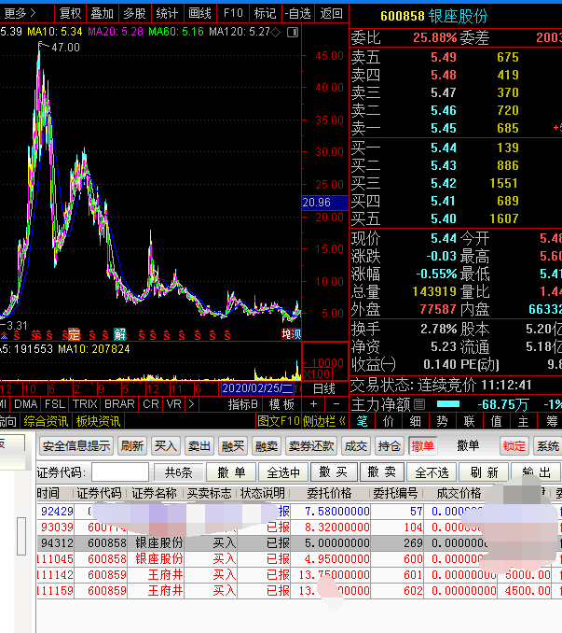Open 板块资讯 tab
Screen dimensions: 562x633
click(98, 421)
